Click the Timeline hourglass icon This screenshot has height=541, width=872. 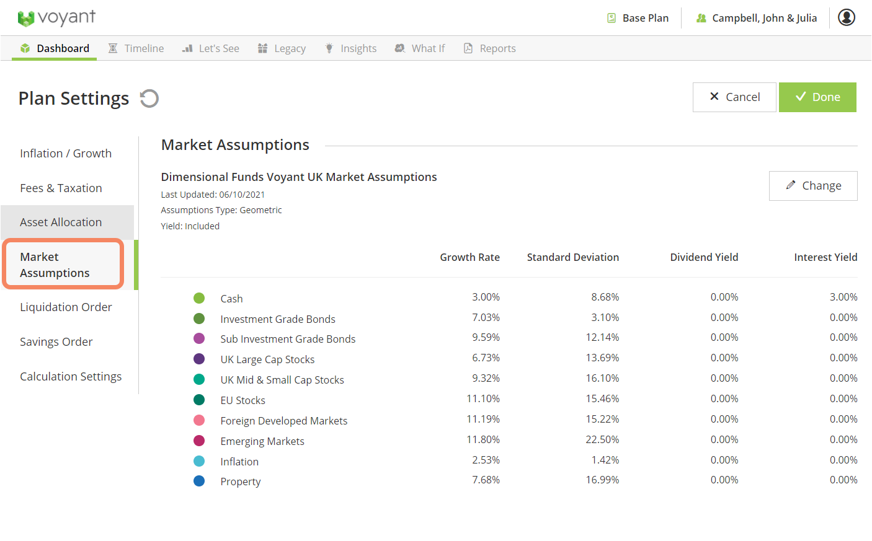pos(113,48)
